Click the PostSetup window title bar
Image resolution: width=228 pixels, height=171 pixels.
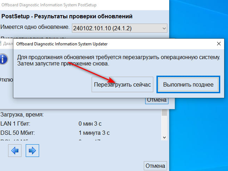coord(70,5)
